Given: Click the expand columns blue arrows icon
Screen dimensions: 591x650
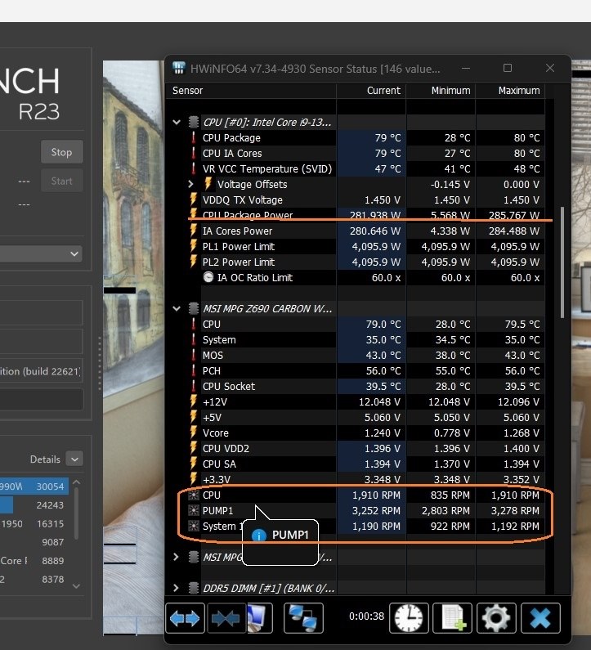Looking at the screenshot, I should pos(185,618).
